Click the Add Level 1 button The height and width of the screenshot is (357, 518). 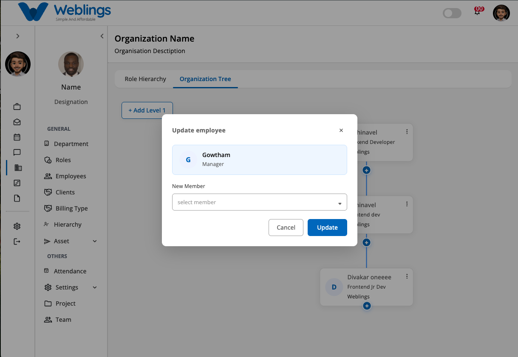pos(147,110)
